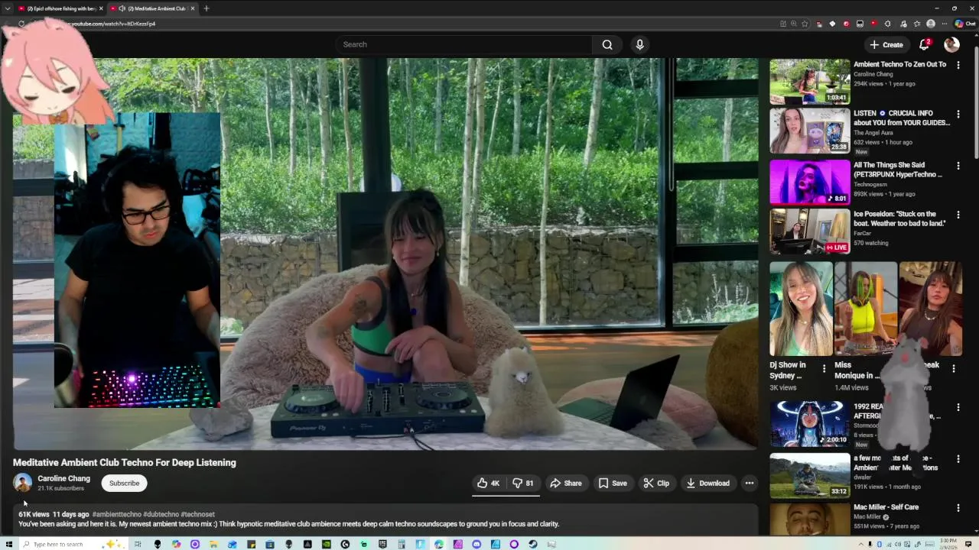This screenshot has width=979, height=550.
Task: Open the tab list dropdown arrow
Action: point(7,8)
